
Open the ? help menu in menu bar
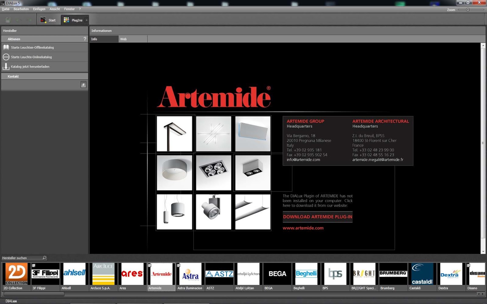click(x=80, y=9)
